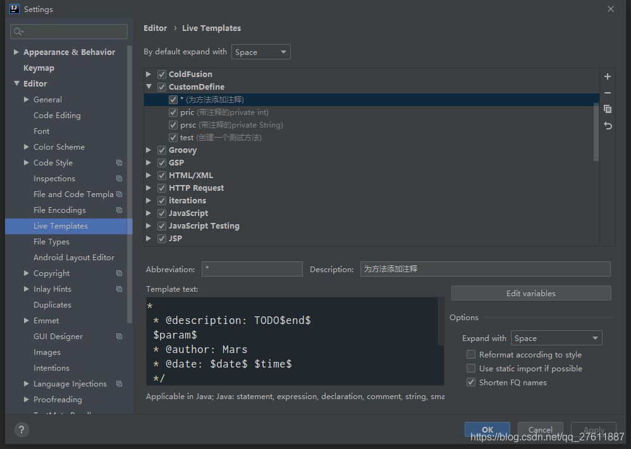The width and height of the screenshot is (631, 449).
Task: Uncheck the test template checkbox
Action: click(173, 138)
